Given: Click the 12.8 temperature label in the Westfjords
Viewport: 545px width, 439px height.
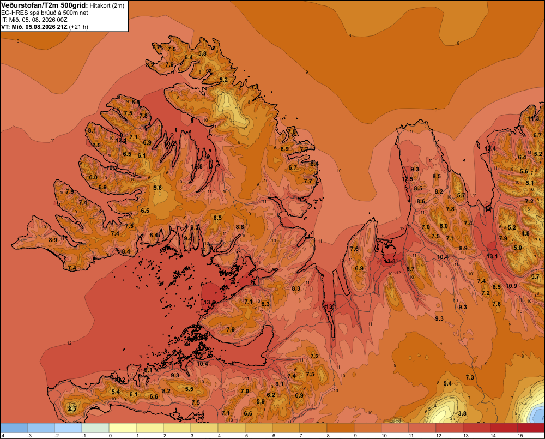Looking at the screenshot, I should tap(197, 166).
